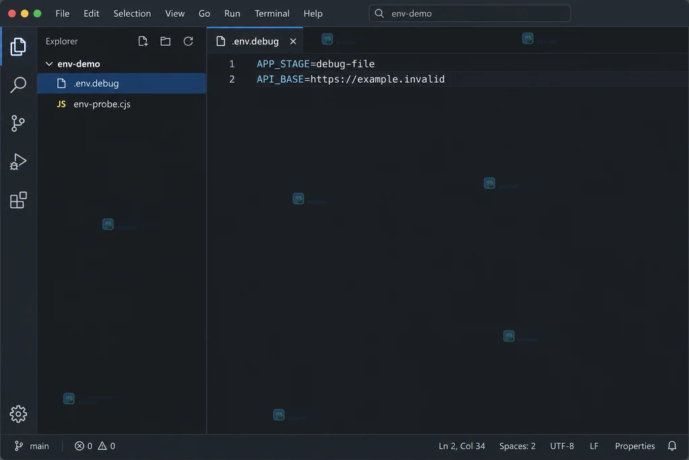
Task: Click the search magnifier in command center
Action: 379,13
